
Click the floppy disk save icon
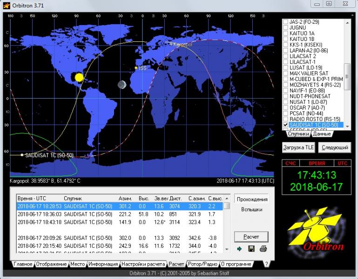pos(251,249)
